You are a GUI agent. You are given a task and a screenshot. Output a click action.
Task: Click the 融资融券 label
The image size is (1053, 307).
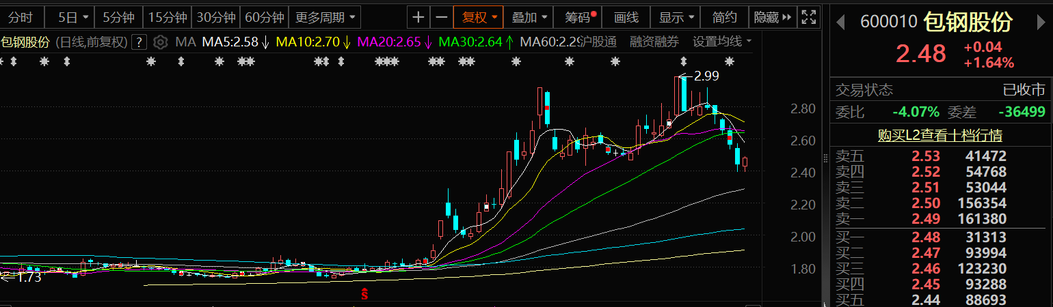coord(654,42)
